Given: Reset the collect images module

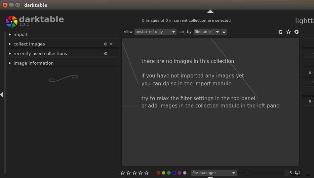Looking at the screenshot, I should click(106, 44).
